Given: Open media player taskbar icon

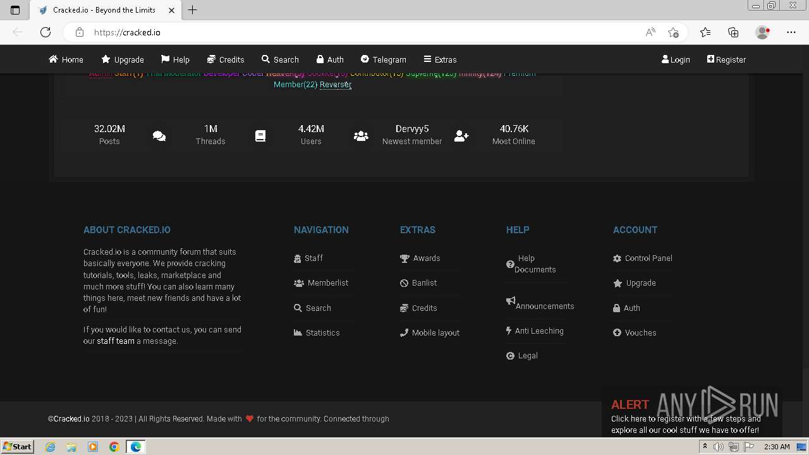Looking at the screenshot, I should (93, 447).
